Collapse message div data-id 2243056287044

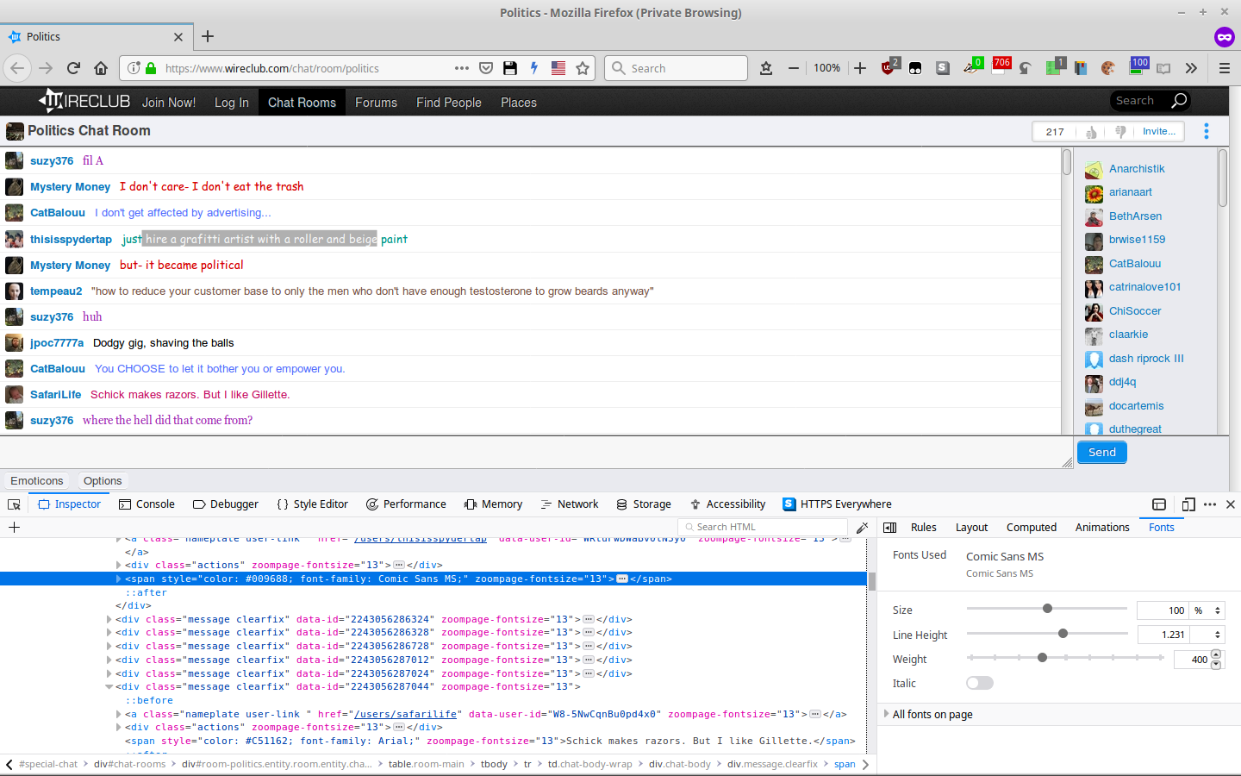click(109, 687)
